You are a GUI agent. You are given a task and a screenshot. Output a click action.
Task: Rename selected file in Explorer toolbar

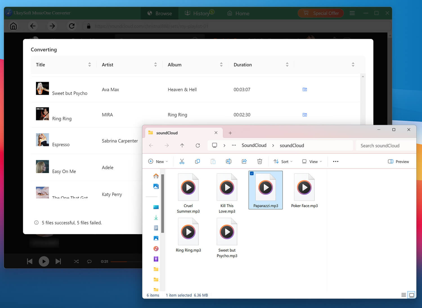(x=228, y=162)
